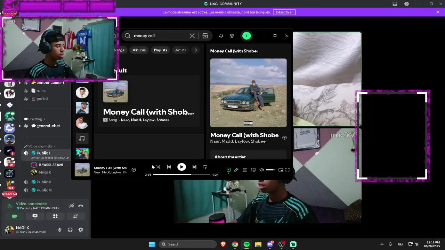Click Définir un statut de salon
Viewport: 445px width, 250px height.
[x=48, y=158]
